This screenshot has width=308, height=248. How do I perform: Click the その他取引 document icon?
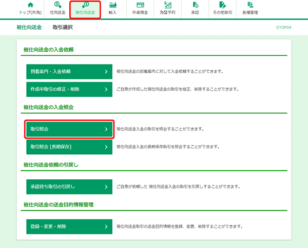coord(222,5)
